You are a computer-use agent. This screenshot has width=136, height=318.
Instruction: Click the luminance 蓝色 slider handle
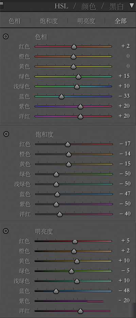56,291
